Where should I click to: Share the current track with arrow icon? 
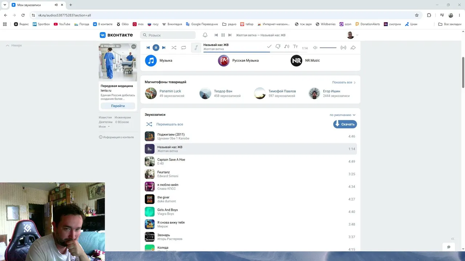353,48
